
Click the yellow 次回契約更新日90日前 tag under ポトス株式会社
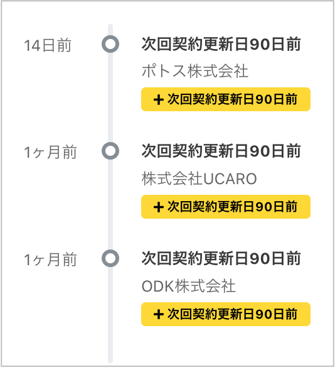(226, 99)
